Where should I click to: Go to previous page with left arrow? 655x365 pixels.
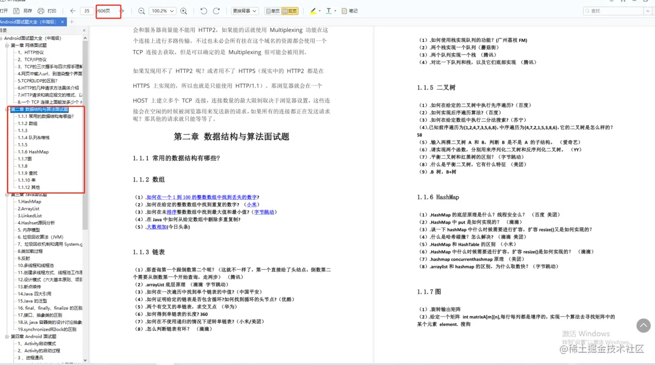72,11
